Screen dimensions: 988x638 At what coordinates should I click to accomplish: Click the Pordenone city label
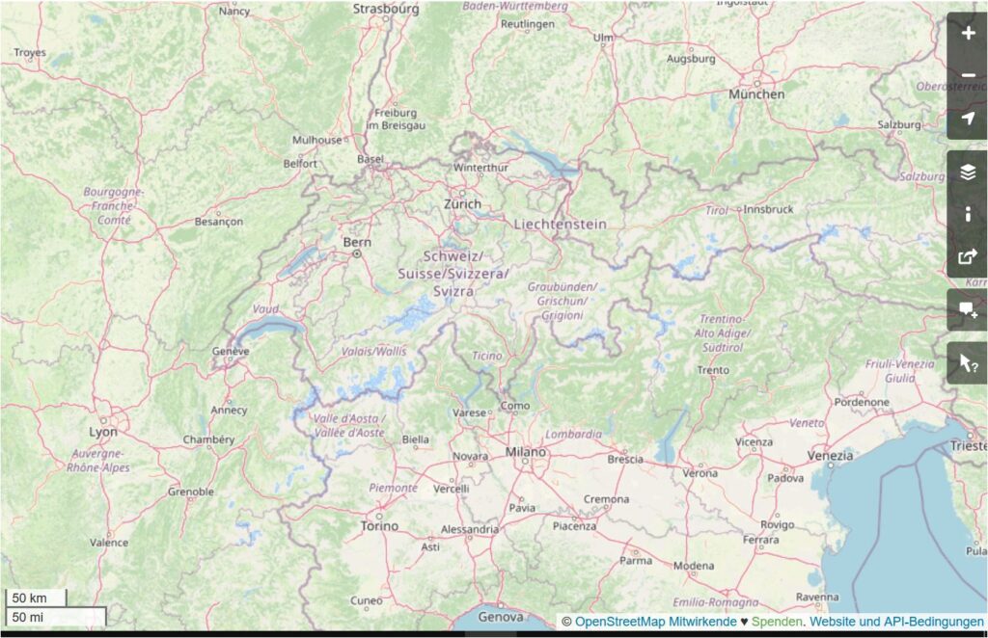[x=862, y=402]
